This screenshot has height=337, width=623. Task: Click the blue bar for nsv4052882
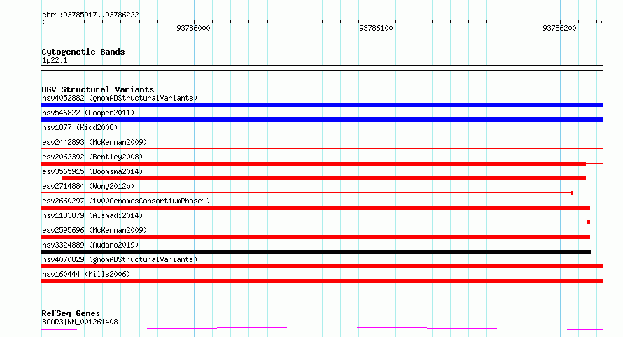tap(322, 105)
